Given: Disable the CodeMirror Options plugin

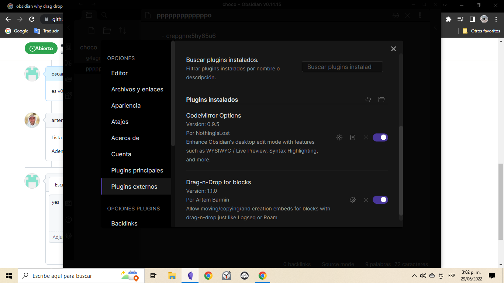Looking at the screenshot, I should (380, 137).
